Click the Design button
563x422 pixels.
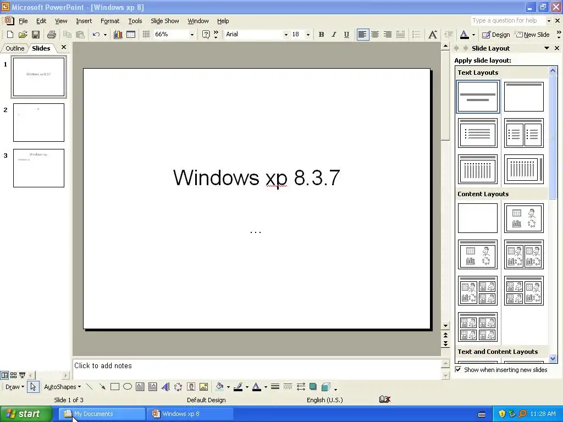pos(496,35)
